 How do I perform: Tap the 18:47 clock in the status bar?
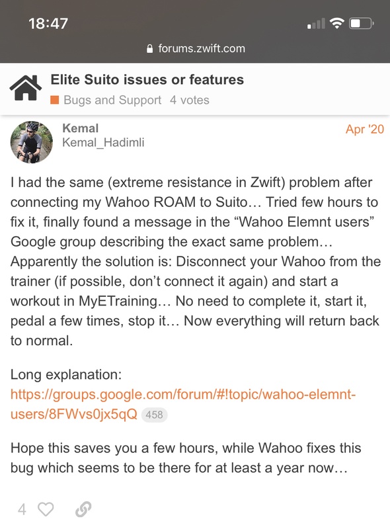point(48,24)
